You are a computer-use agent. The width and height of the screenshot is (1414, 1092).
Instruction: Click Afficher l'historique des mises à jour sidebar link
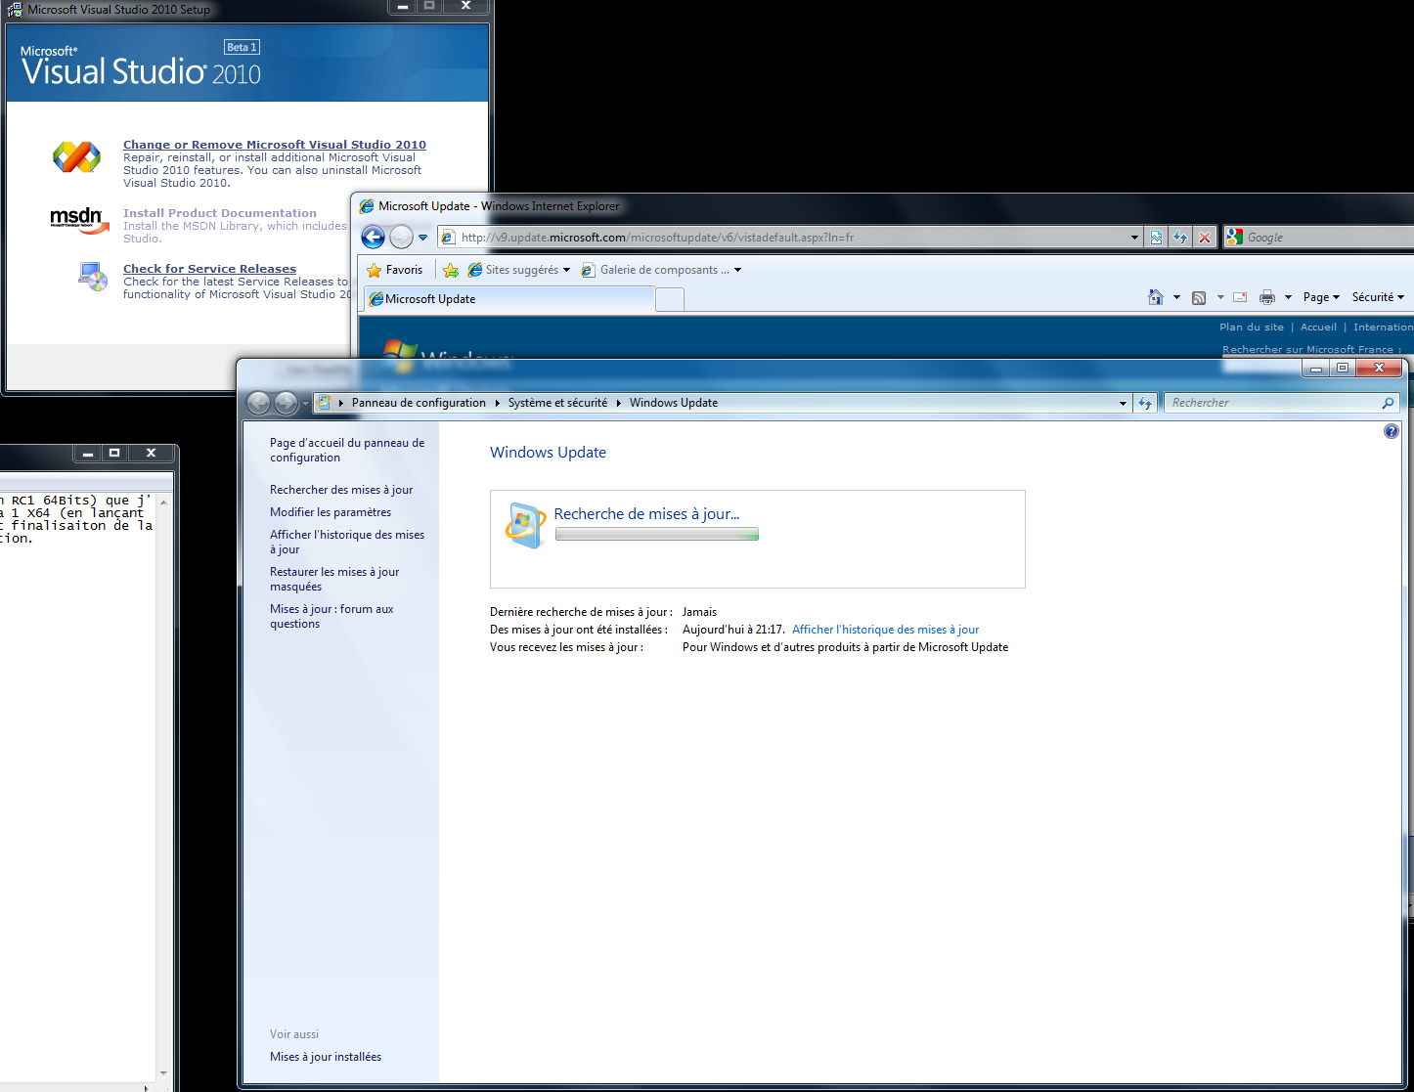[x=347, y=542]
